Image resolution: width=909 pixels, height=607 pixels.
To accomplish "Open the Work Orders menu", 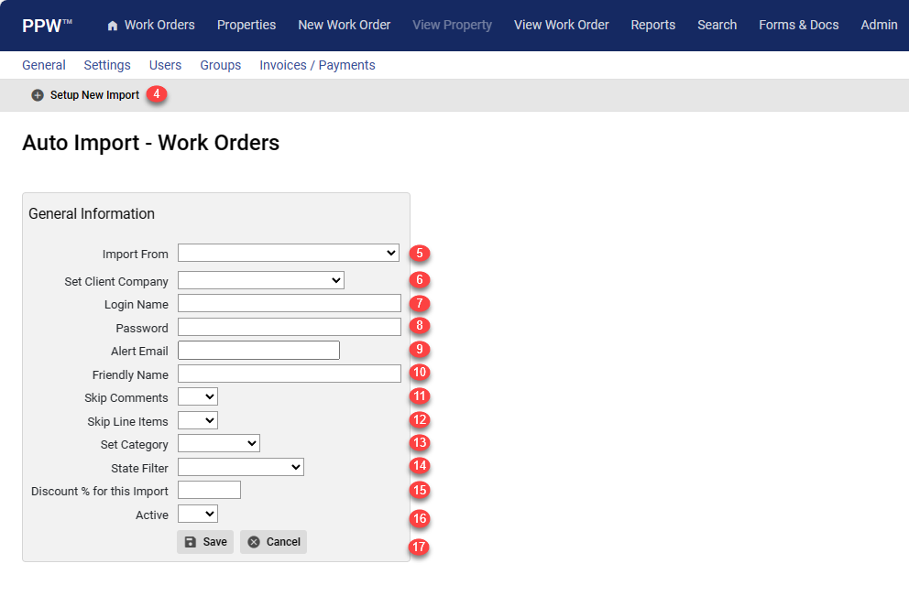I will coord(159,25).
